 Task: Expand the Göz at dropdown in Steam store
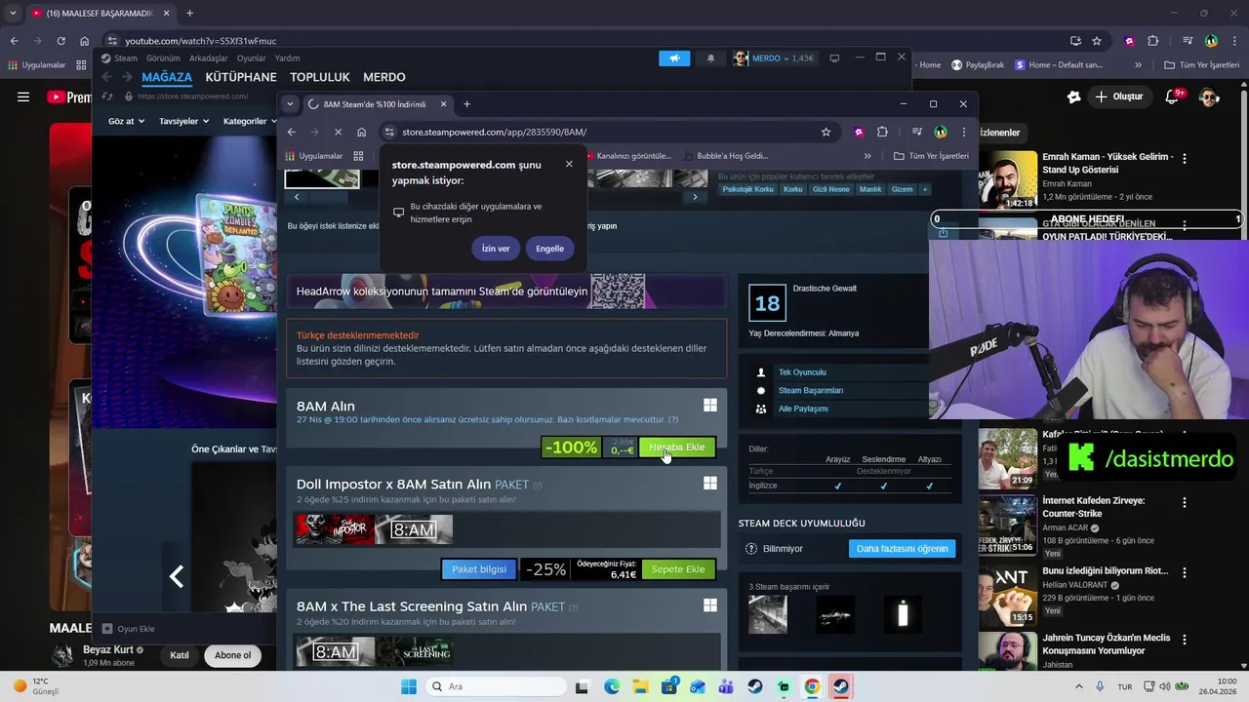126,121
